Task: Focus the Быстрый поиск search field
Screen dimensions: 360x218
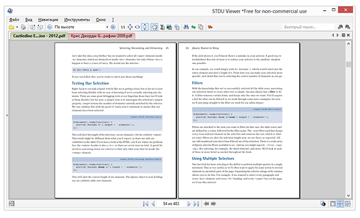Action: pyautogui.click(x=309, y=27)
